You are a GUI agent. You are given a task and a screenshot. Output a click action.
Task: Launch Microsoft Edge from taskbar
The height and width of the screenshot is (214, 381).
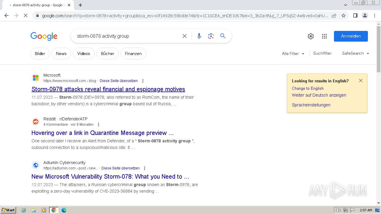coord(64,210)
